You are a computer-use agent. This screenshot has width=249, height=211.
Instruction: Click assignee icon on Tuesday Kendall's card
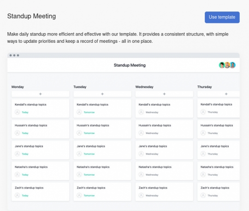79,112
